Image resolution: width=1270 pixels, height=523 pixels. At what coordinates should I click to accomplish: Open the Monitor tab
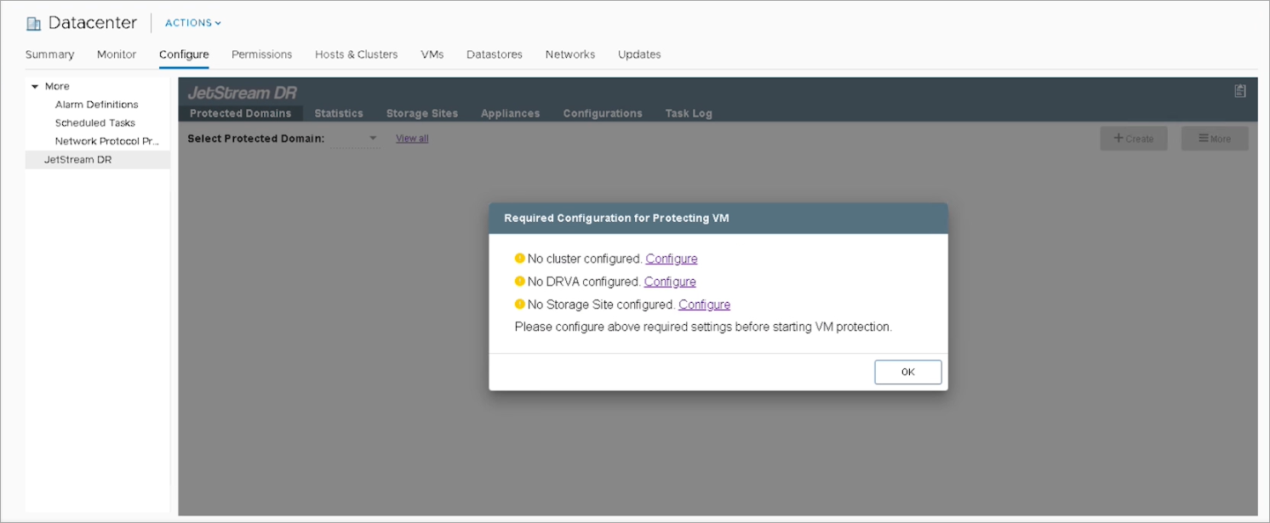(x=117, y=54)
